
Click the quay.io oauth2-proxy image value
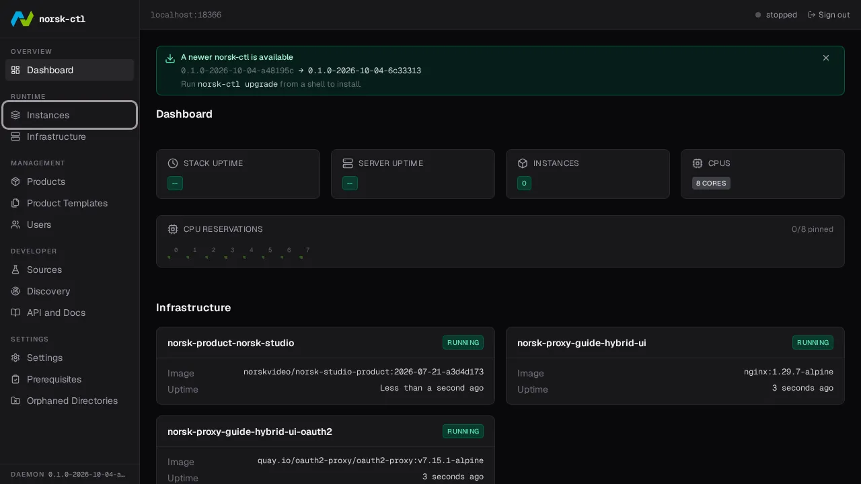pyautogui.click(x=371, y=460)
